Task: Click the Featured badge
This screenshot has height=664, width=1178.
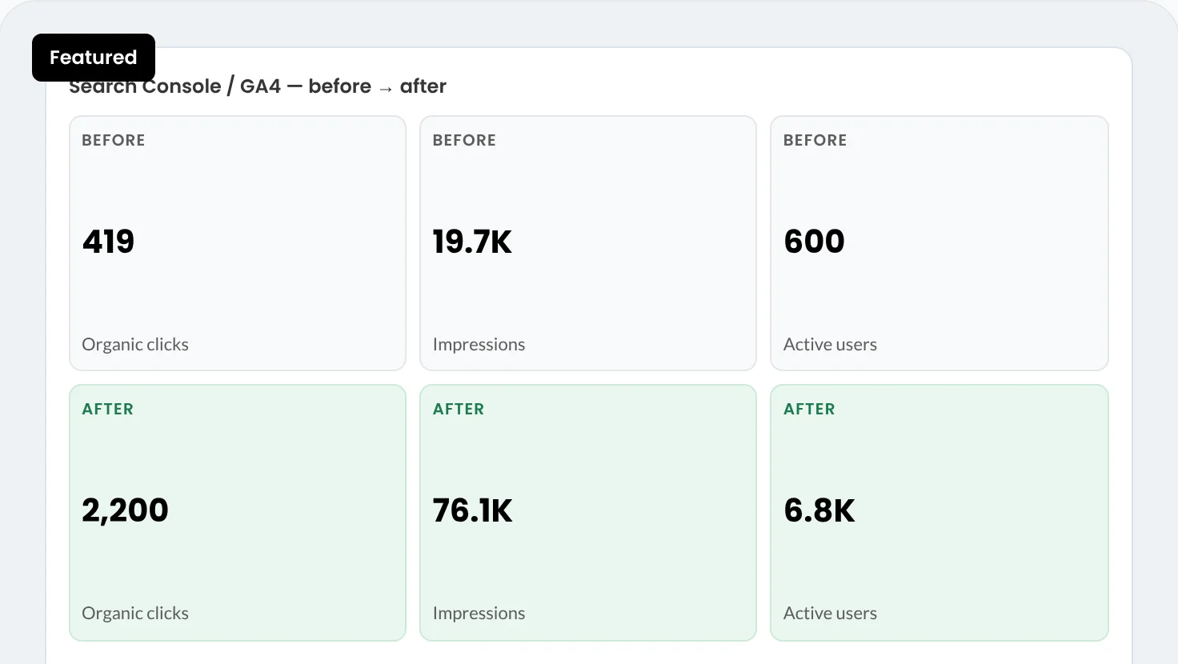Action: pos(94,58)
